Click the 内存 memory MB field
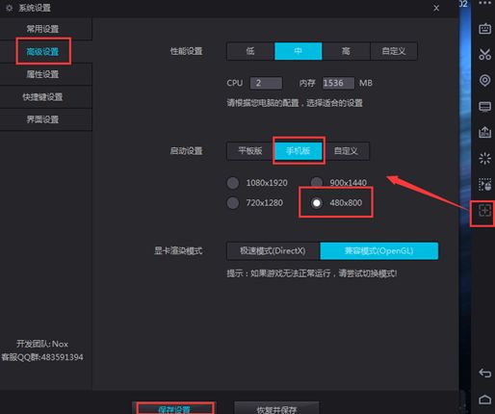495x414 pixels. (x=338, y=83)
